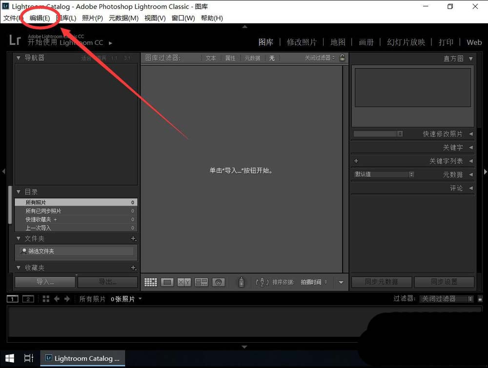Toggle A-Z sort direction
Screen dimensions: 488x368
click(x=262, y=282)
